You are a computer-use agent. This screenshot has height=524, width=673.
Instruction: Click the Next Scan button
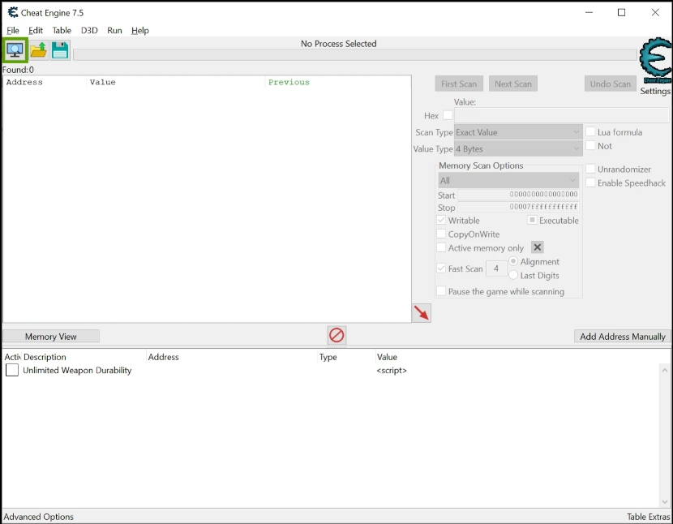(x=513, y=84)
